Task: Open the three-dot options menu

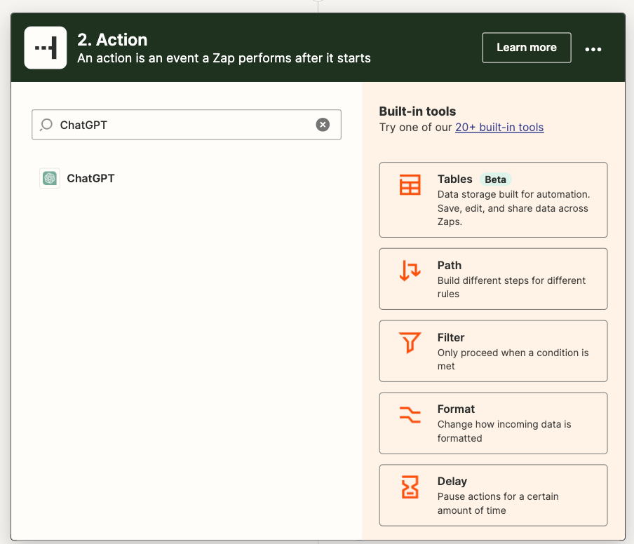Action: (x=593, y=49)
